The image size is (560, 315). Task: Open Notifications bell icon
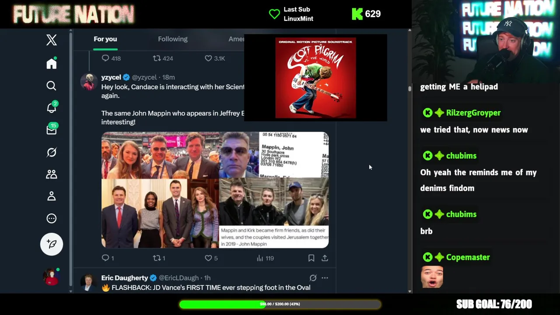click(x=52, y=108)
